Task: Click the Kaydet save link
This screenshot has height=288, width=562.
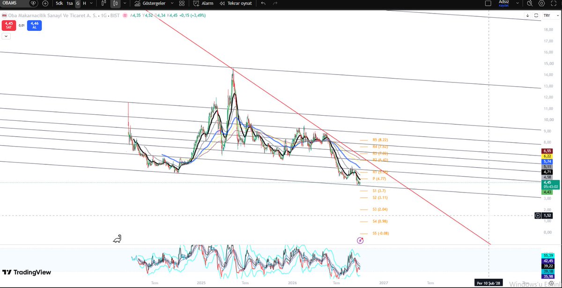Action: (x=503, y=6)
